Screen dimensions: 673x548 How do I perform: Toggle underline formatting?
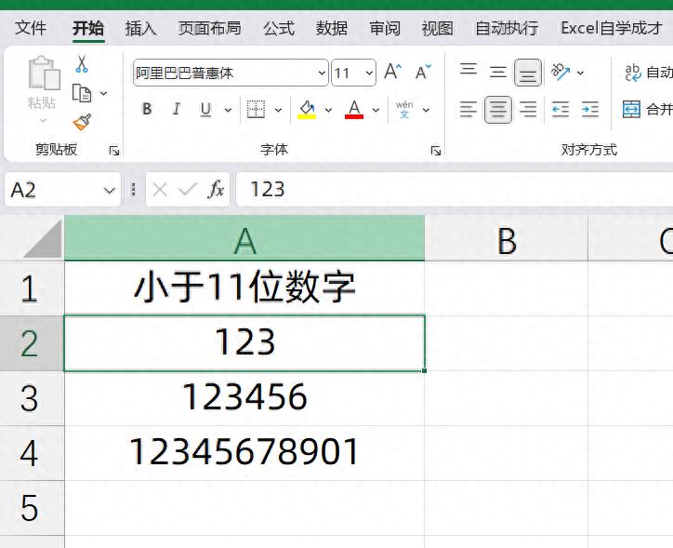[x=206, y=110]
